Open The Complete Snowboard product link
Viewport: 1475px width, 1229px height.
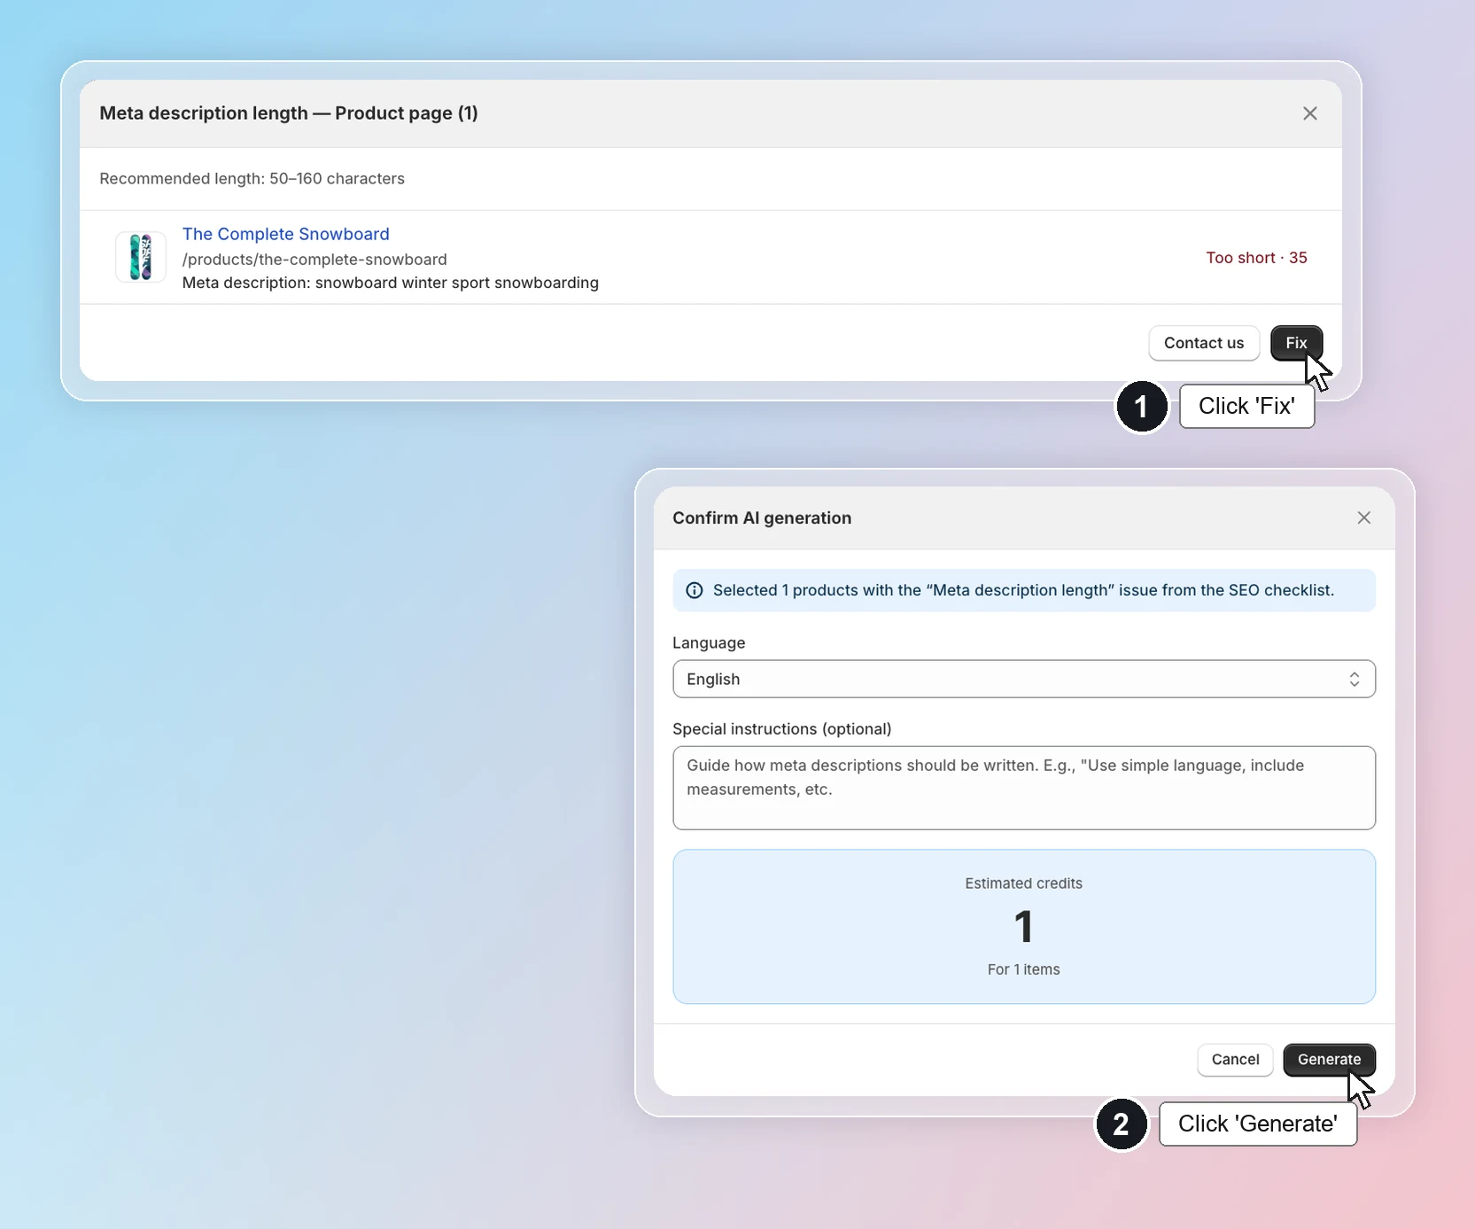pos(286,234)
